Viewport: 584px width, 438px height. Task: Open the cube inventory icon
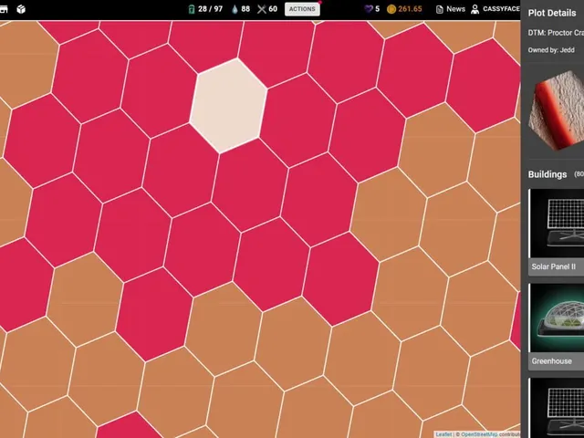[21, 9]
